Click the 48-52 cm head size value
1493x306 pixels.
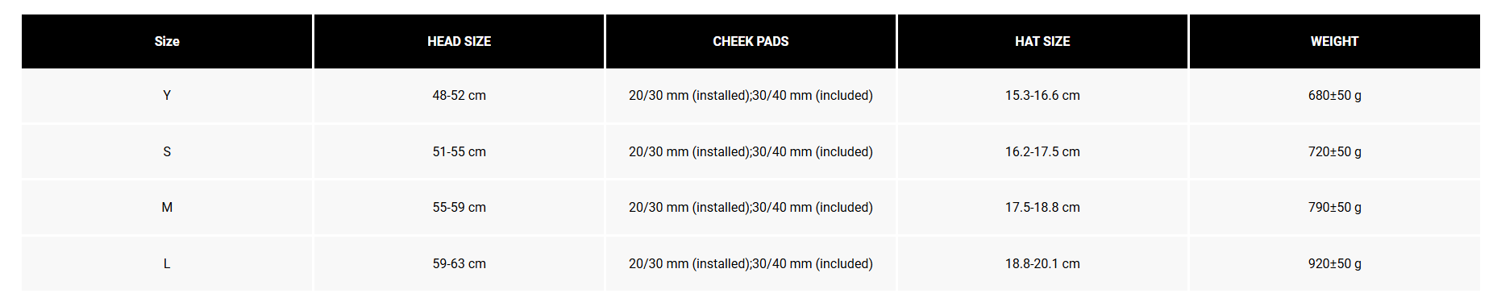click(459, 95)
